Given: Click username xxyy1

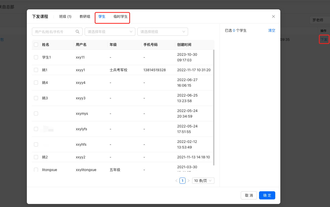Looking at the screenshot, I should coord(80,70).
